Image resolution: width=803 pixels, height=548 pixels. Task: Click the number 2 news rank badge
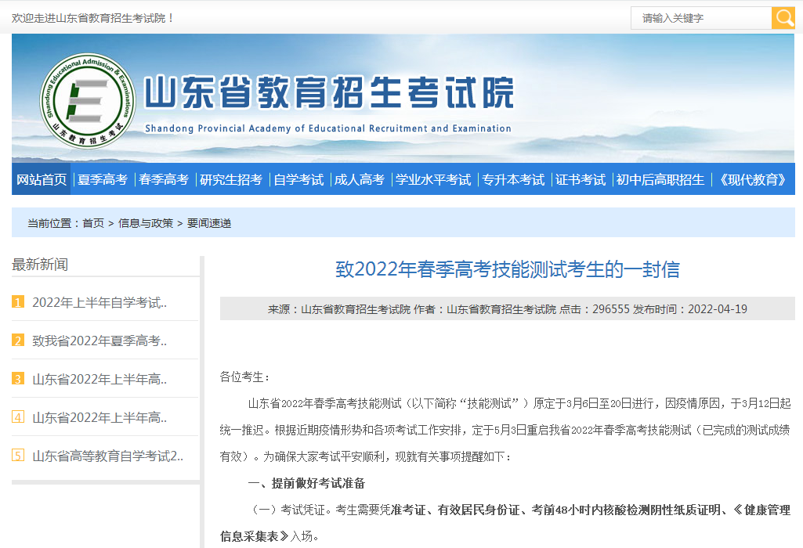coord(18,341)
